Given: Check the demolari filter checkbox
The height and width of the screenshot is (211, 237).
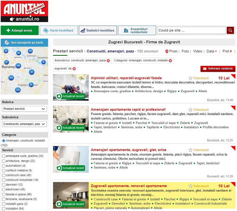Looking at the screenshot, I should (x=4, y=185).
